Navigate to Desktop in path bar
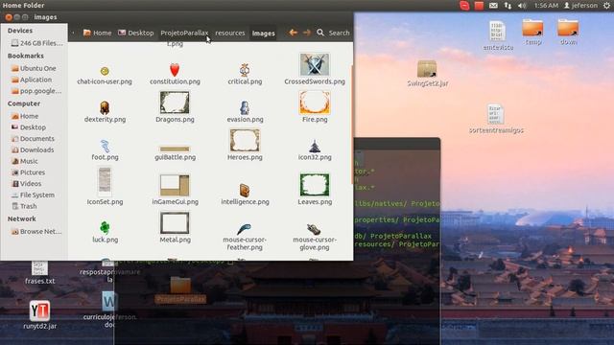Screen dimensions: 614x345 pyautogui.click(x=136, y=33)
